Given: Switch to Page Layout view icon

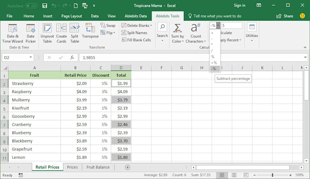Looking at the screenshot, I should coord(234,175).
